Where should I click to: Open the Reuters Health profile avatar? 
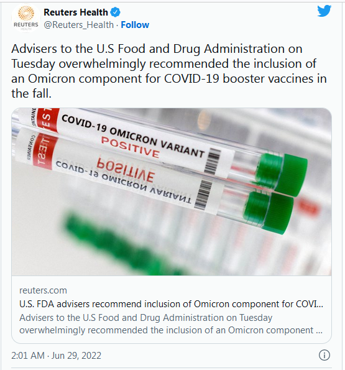pos(26,18)
